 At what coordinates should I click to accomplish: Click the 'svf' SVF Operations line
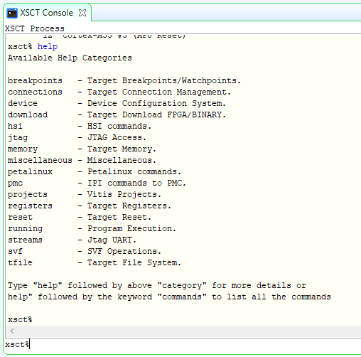pyautogui.click(x=85, y=251)
